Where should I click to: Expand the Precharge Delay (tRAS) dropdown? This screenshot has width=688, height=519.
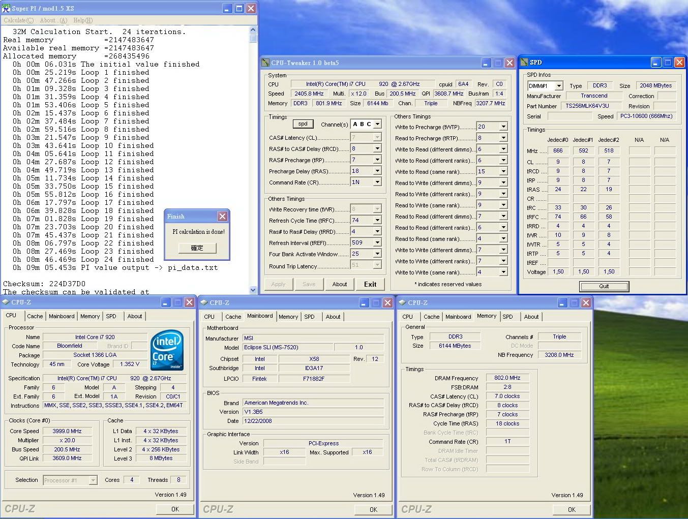(377, 171)
